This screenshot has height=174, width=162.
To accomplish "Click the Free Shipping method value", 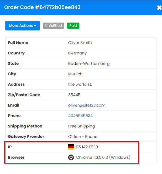I will click(82, 126).
